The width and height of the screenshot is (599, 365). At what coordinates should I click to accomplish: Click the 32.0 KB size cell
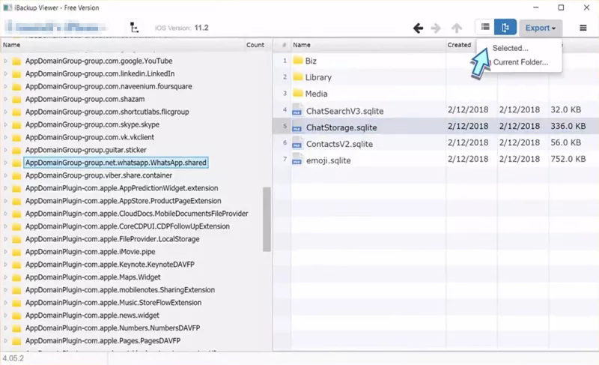(565, 109)
